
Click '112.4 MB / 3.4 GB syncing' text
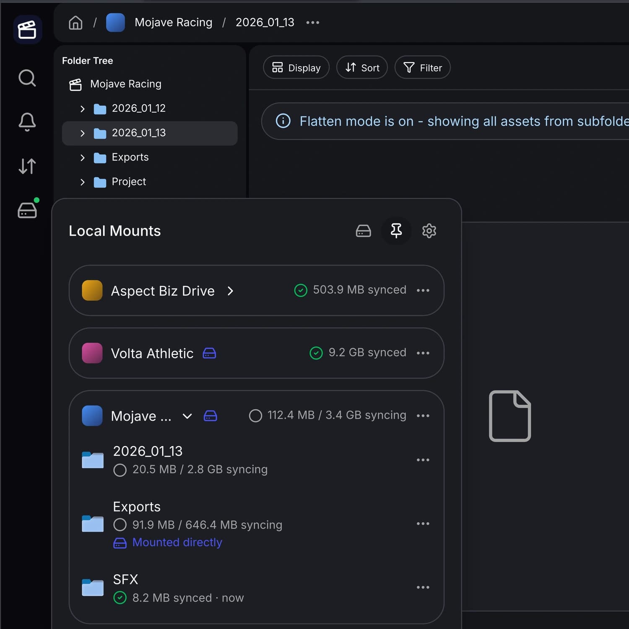click(x=337, y=415)
